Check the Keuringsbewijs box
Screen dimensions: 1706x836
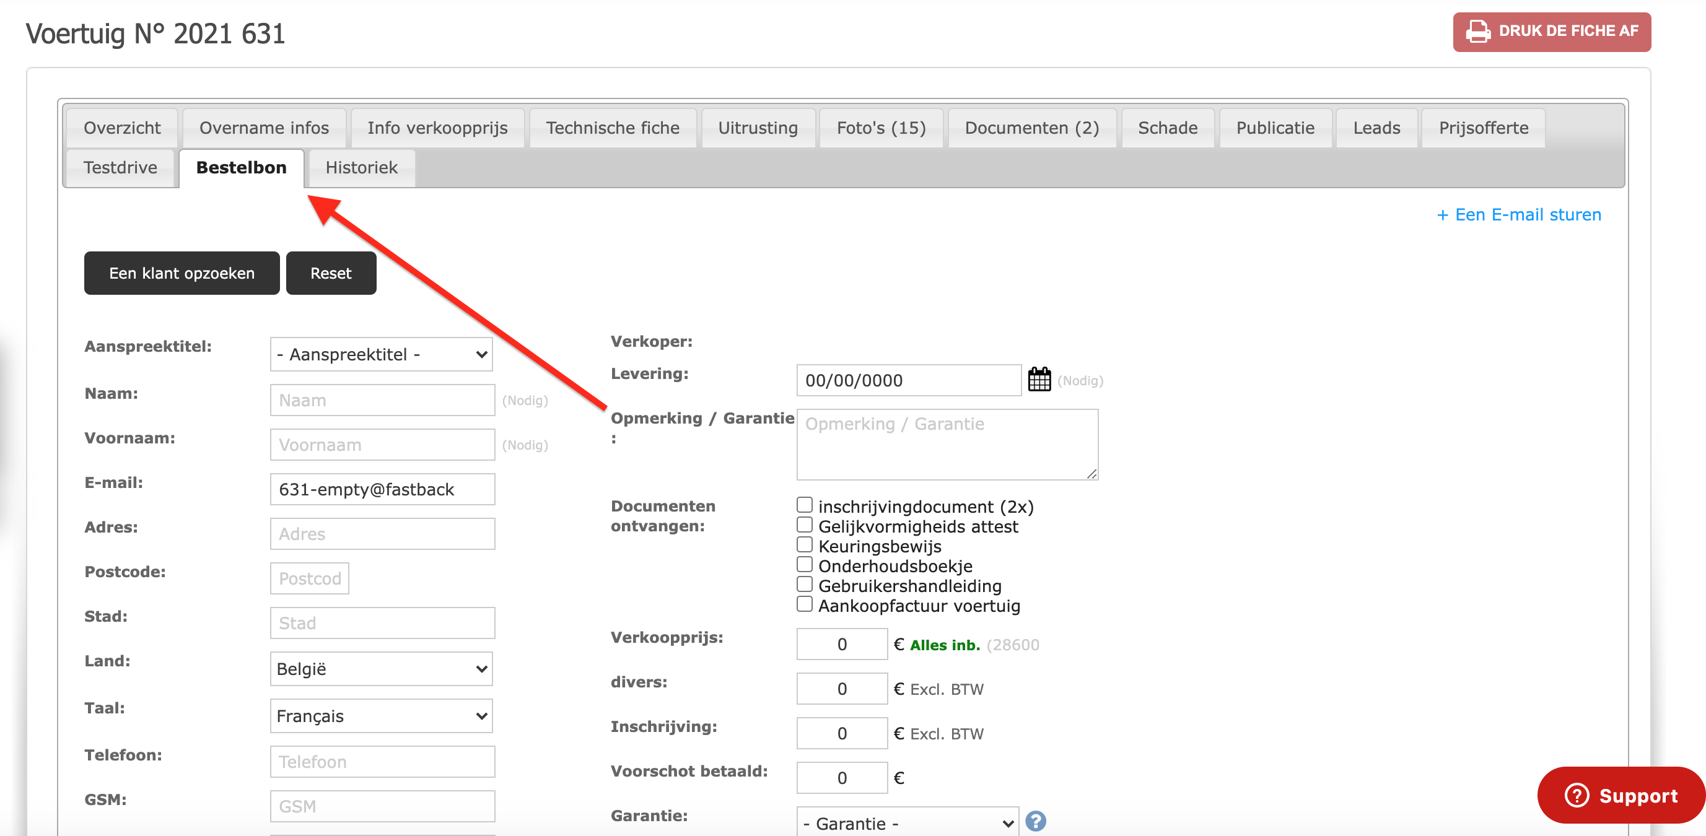point(804,545)
